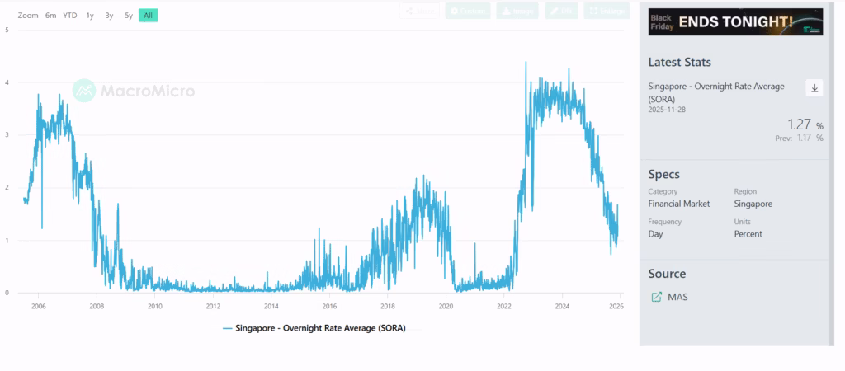
Task: Click the download icon in Latest Stats
Action: coord(814,88)
